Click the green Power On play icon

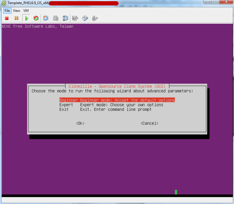[27, 18]
